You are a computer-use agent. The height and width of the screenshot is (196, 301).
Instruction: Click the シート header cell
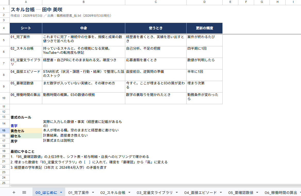pyautogui.click(x=26, y=28)
